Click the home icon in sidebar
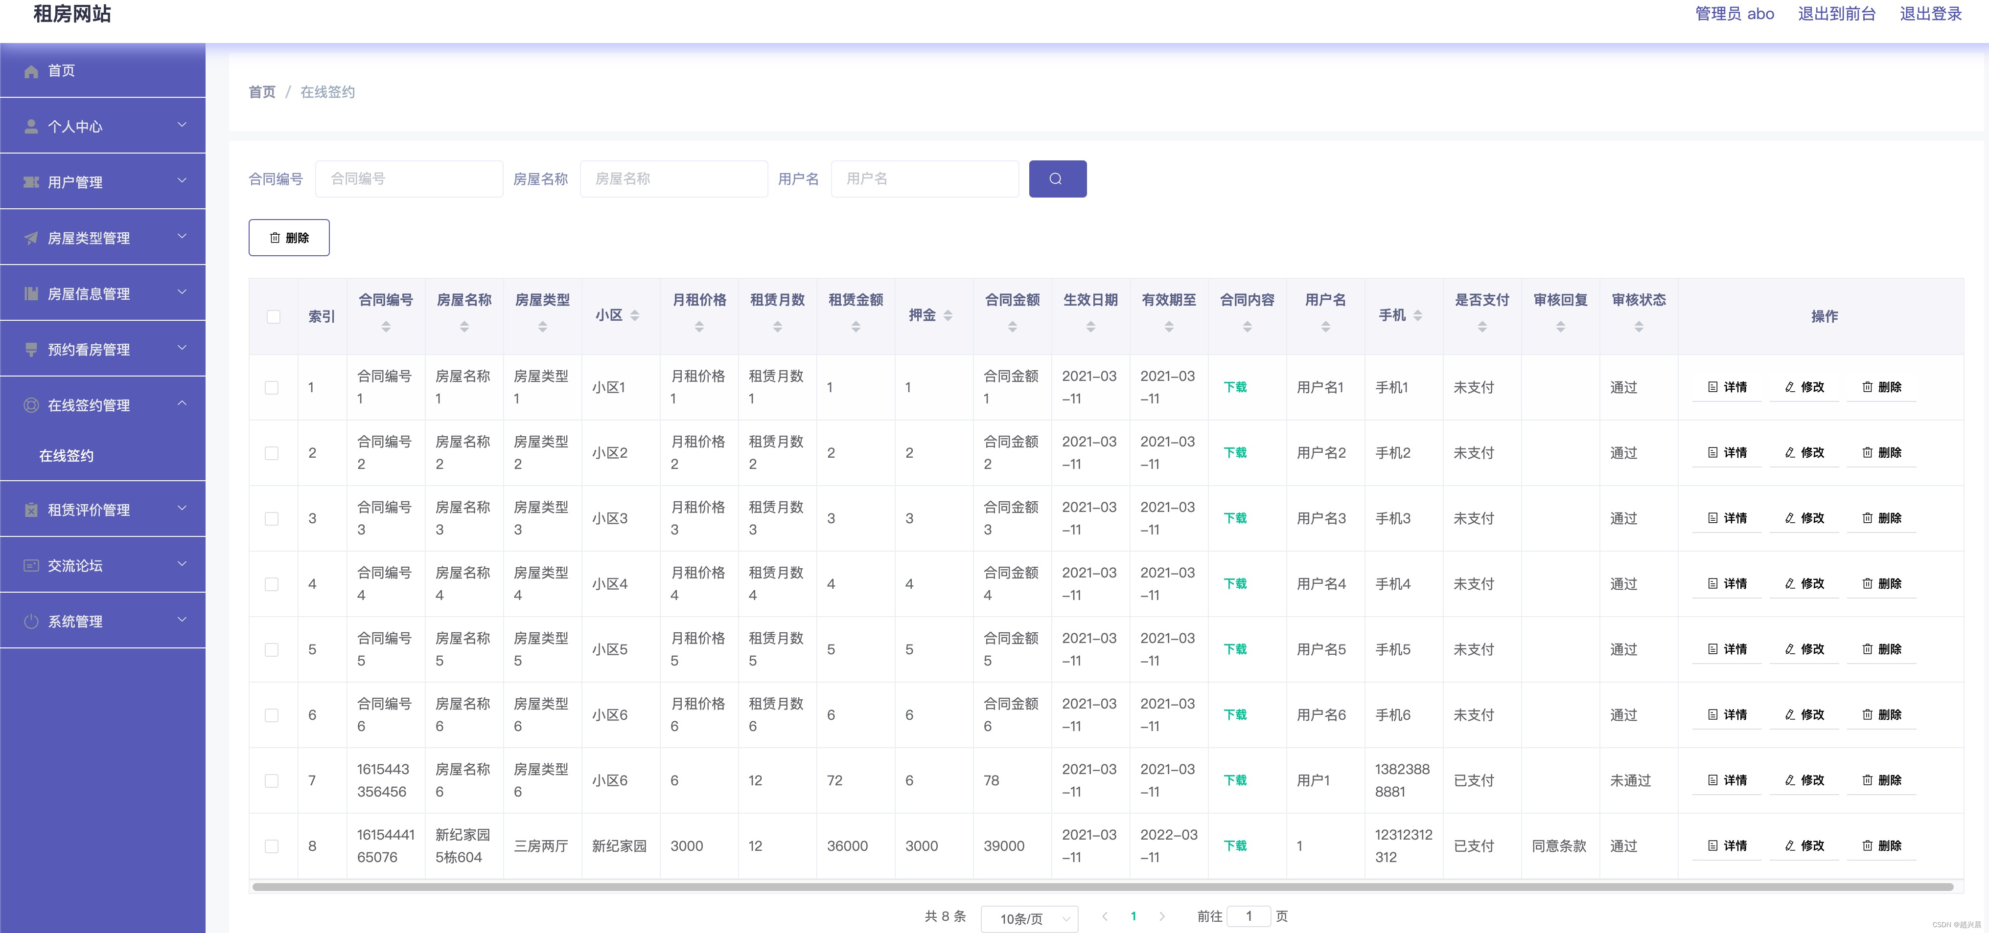This screenshot has width=1989, height=933. [x=31, y=71]
